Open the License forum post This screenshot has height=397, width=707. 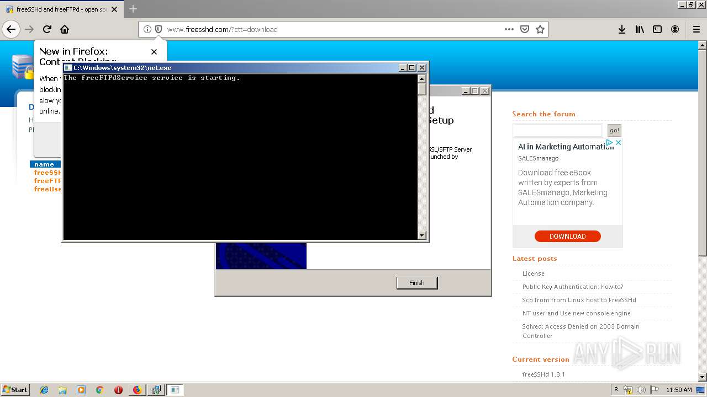[x=534, y=273]
